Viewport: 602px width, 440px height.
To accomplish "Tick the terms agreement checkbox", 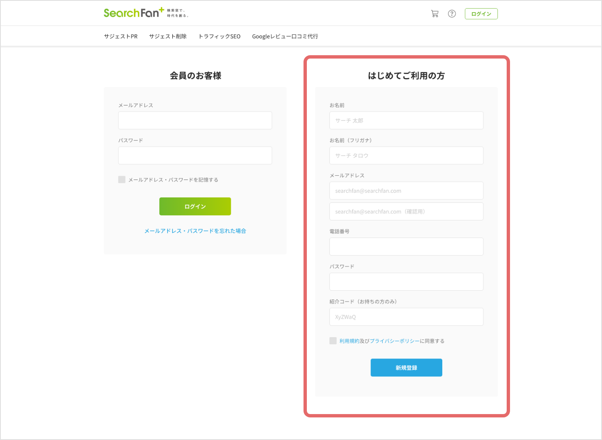I will click(x=333, y=341).
